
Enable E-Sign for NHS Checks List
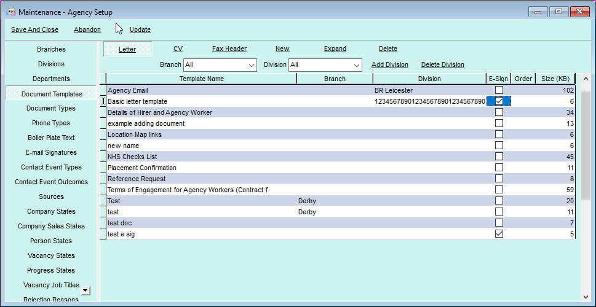[499, 157]
